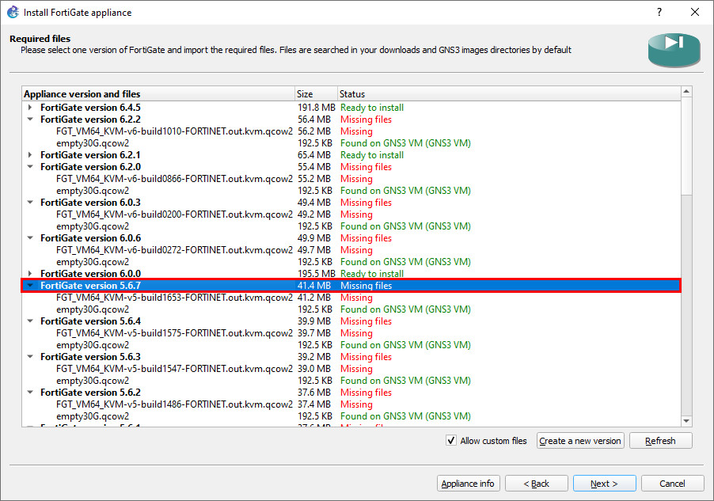Click the teal appliance image top right
Screen dimensions: 714x501
[x=674, y=49]
